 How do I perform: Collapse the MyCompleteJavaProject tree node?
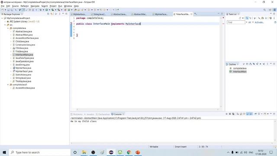(2, 18)
